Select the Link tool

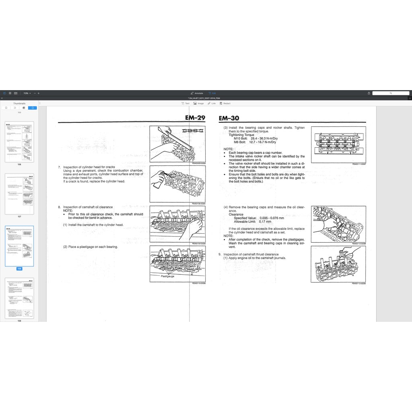coord(212,103)
